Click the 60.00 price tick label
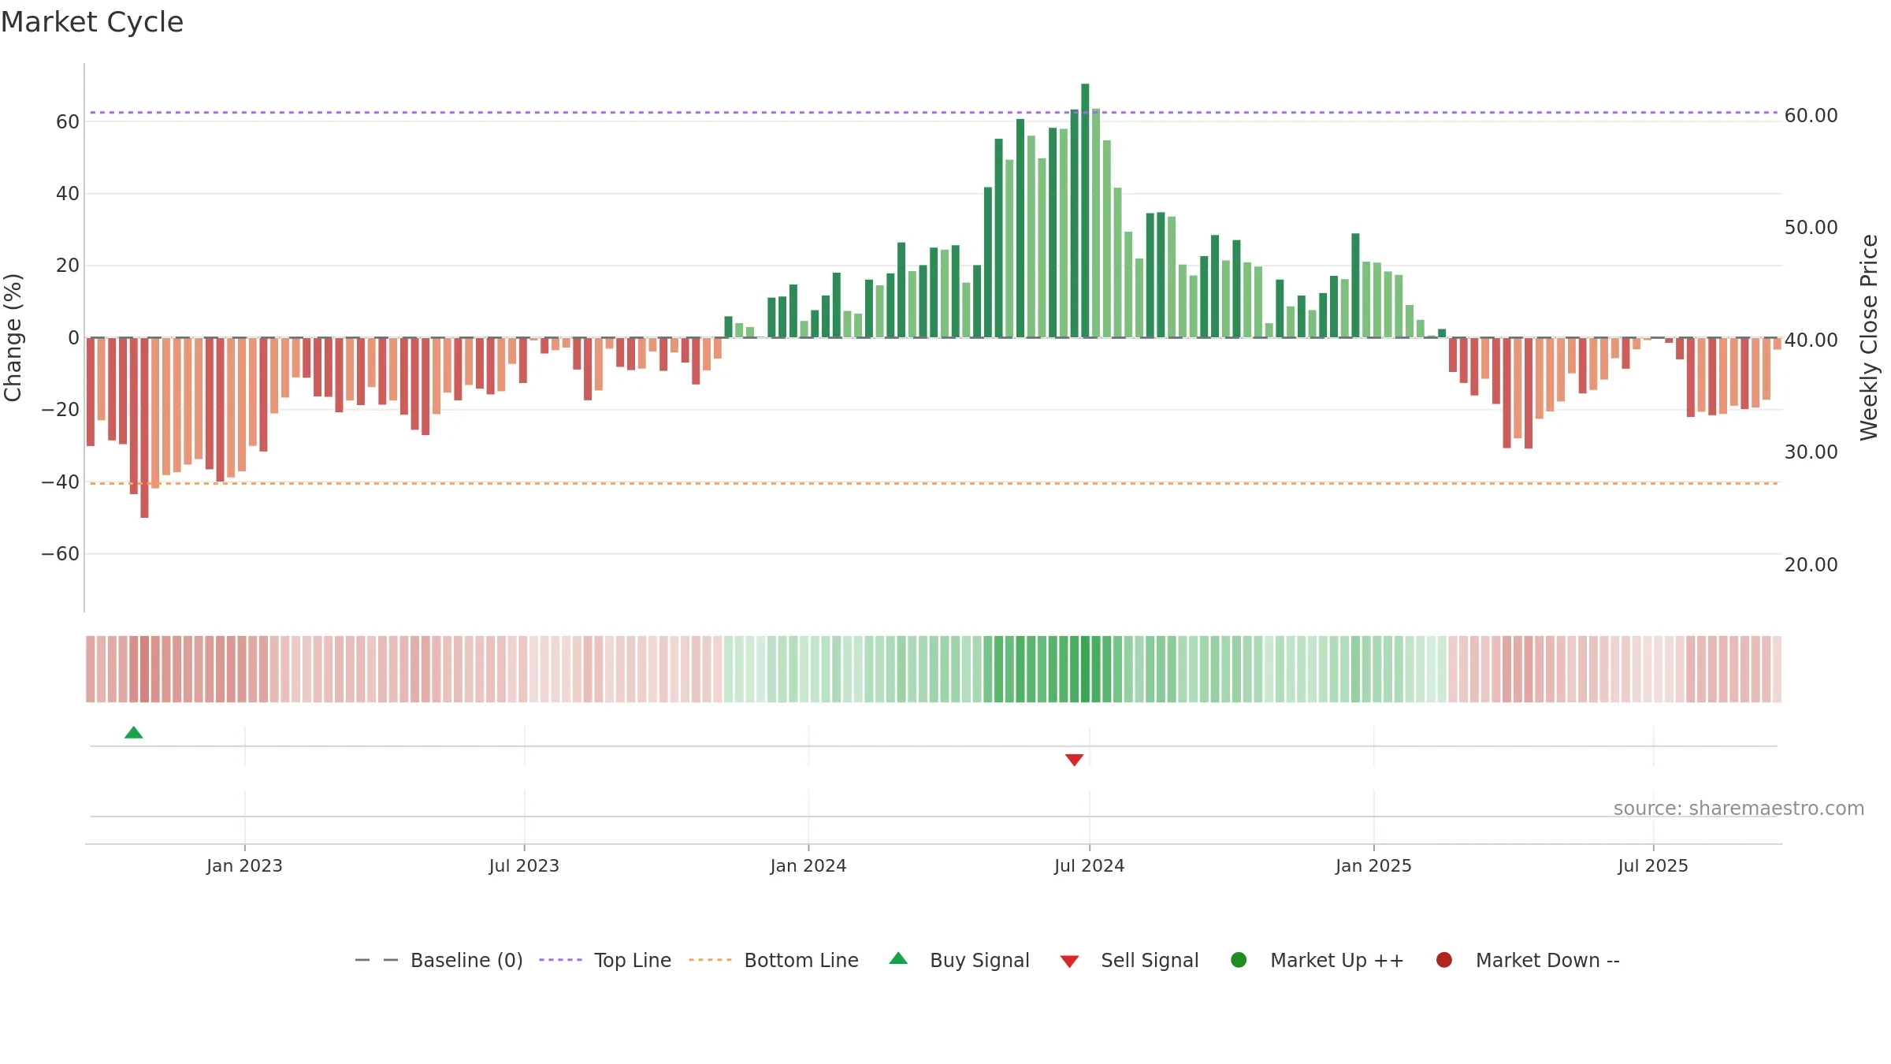Screen dimensions: 1891x1064 click(1811, 116)
